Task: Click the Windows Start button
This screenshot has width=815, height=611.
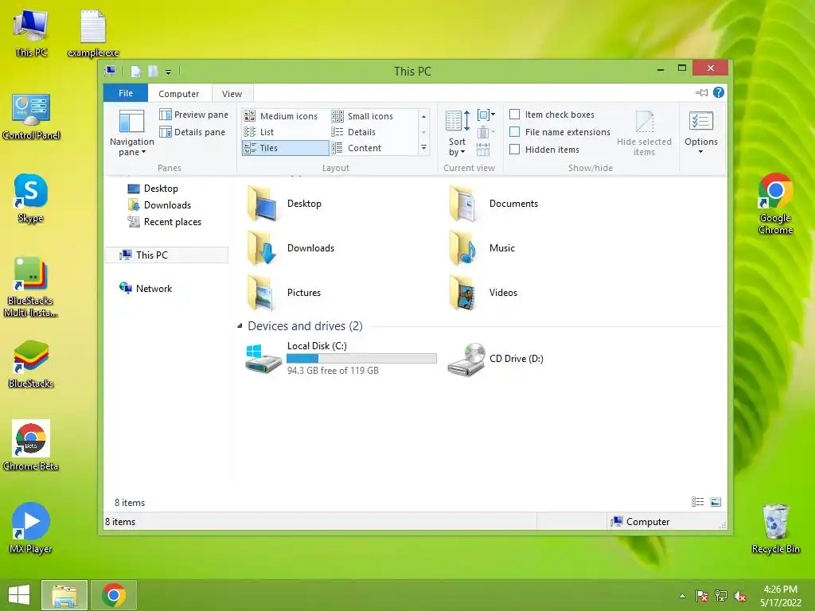Action: pyautogui.click(x=19, y=595)
